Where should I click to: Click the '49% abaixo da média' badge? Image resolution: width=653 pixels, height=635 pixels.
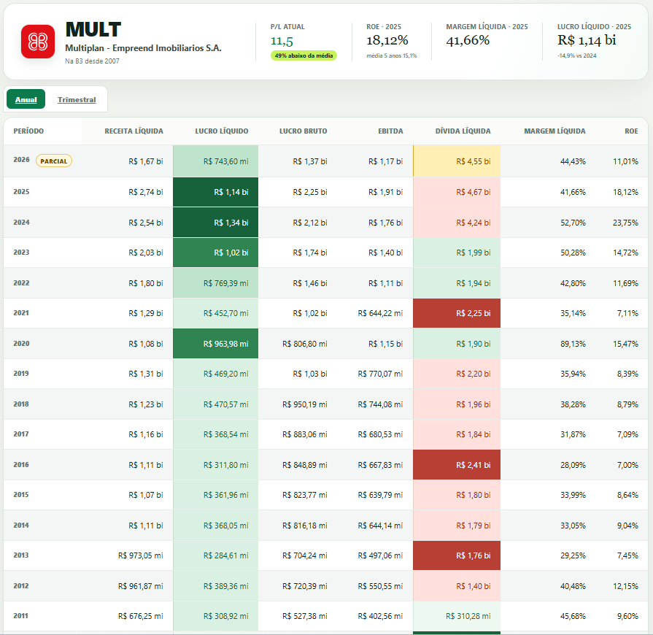pyautogui.click(x=304, y=55)
